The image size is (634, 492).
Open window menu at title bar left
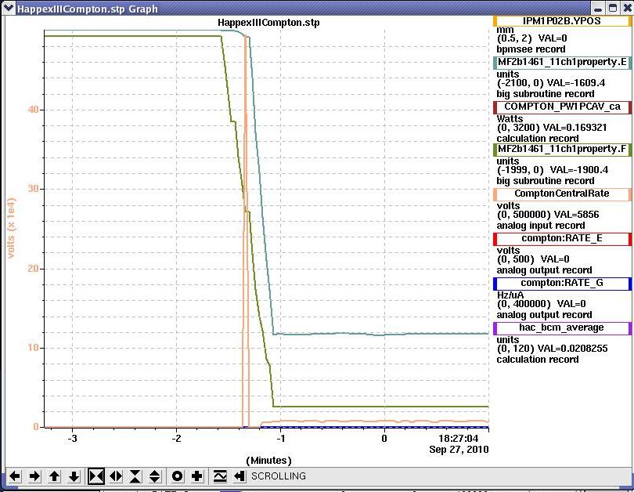pos(8,8)
